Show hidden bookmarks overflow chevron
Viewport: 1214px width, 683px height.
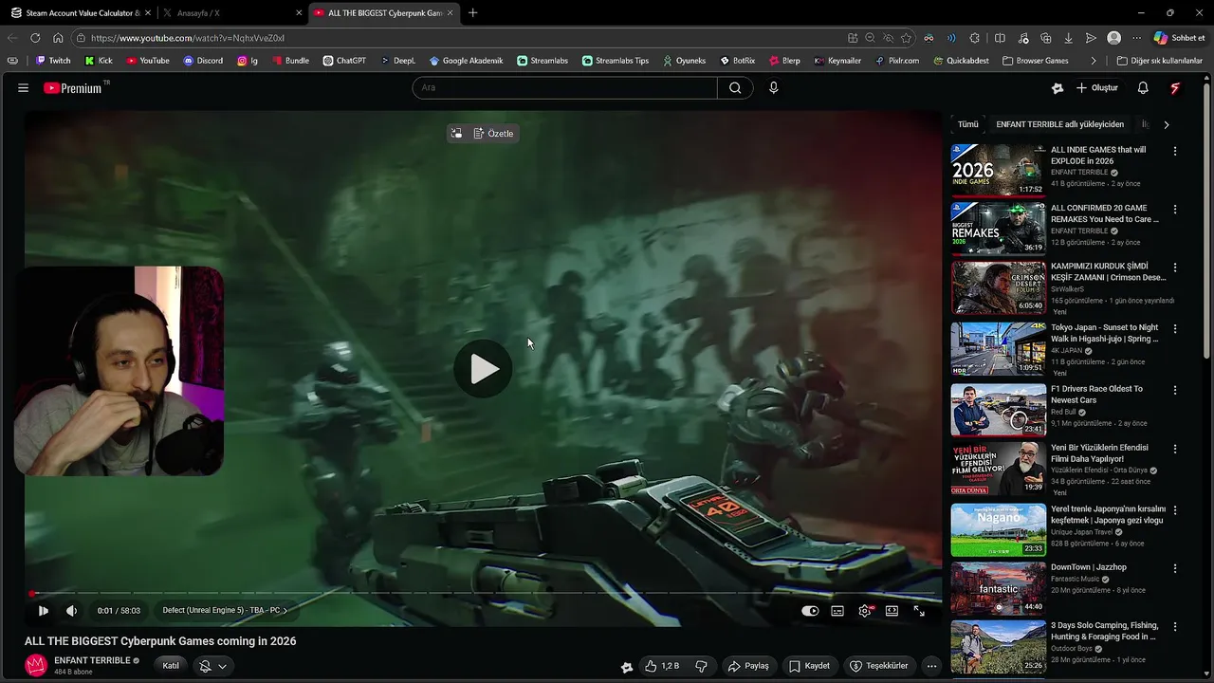1094,61
